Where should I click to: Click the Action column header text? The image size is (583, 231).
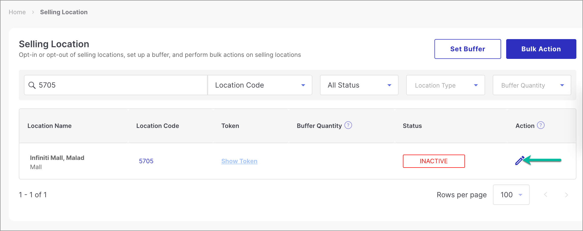click(525, 126)
